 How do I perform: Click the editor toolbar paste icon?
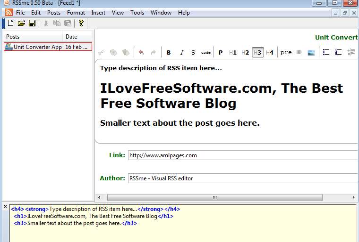[x=126, y=53]
